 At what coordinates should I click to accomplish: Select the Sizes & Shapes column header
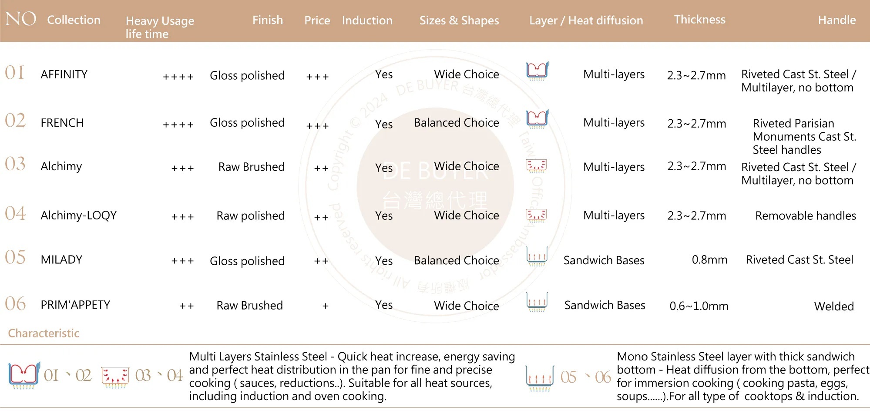[459, 20]
